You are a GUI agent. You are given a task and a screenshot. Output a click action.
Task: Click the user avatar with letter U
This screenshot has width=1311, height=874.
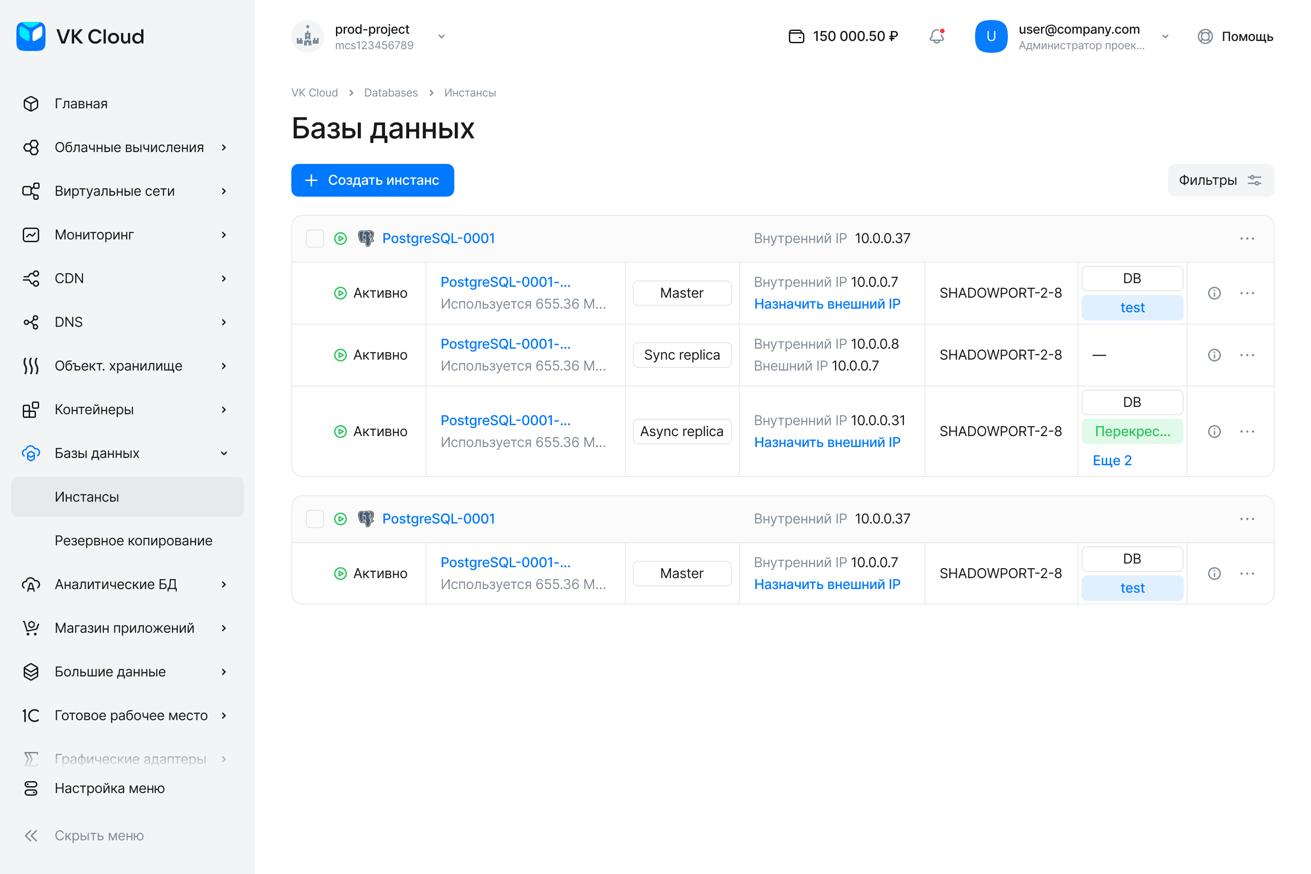(x=991, y=36)
